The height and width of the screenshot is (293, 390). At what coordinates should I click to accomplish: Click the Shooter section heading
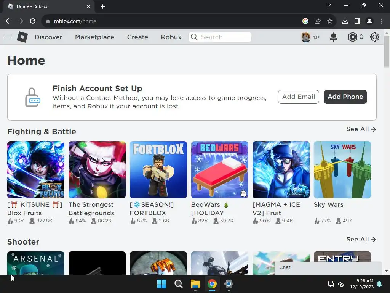click(23, 242)
